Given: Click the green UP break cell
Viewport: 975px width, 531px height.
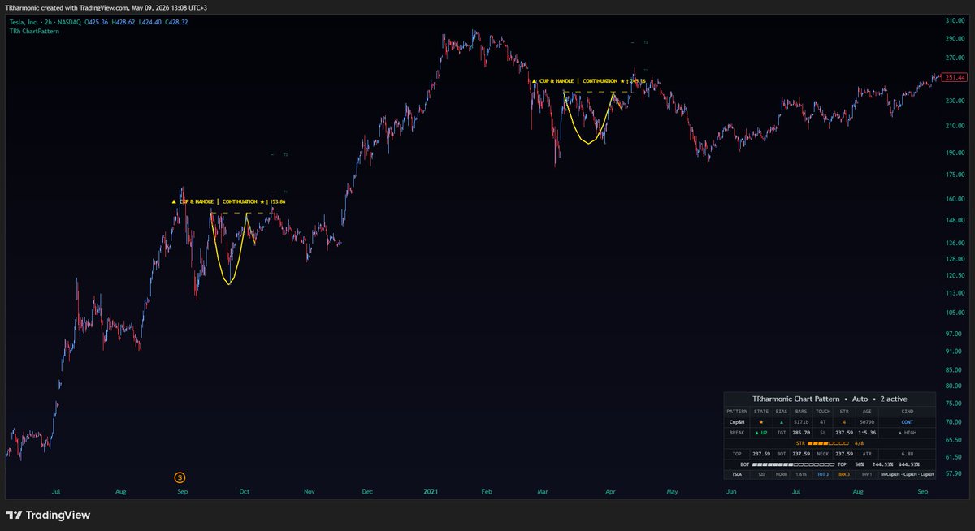Looking at the screenshot, I should [x=761, y=433].
